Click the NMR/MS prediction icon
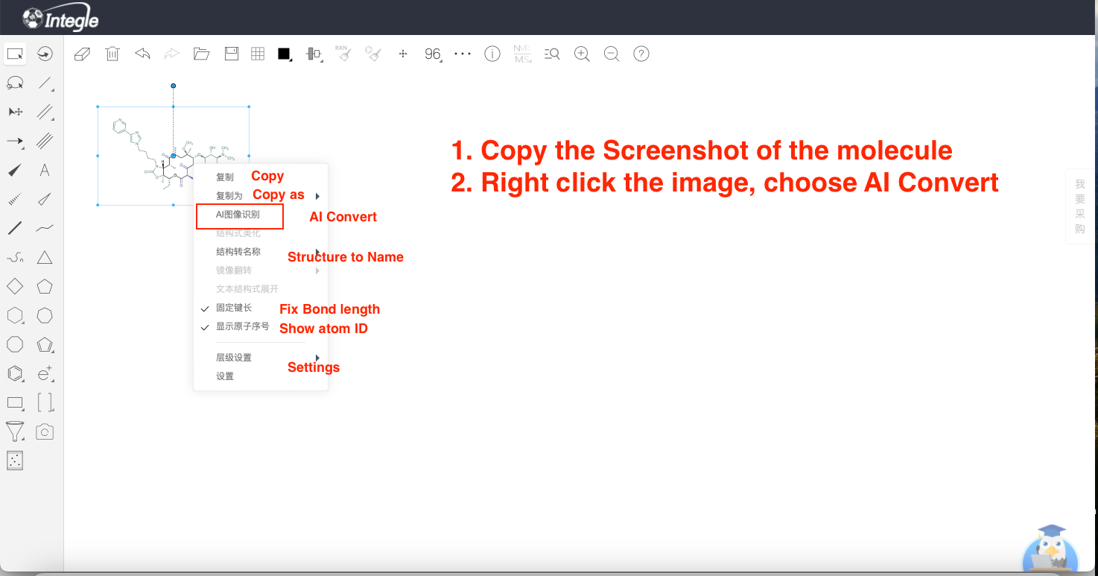Image resolution: width=1098 pixels, height=576 pixels. pyautogui.click(x=521, y=53)
